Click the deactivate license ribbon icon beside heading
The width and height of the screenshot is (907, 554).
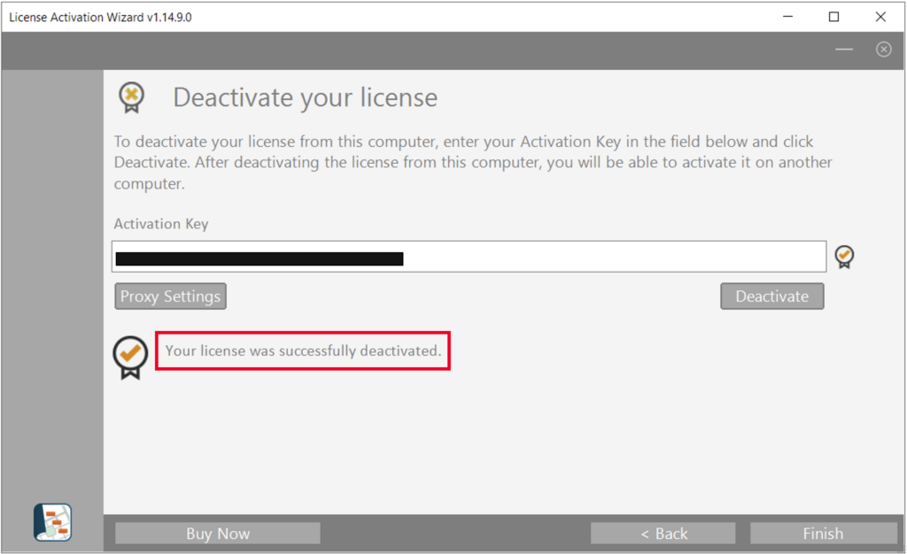(x=131, y=97)
